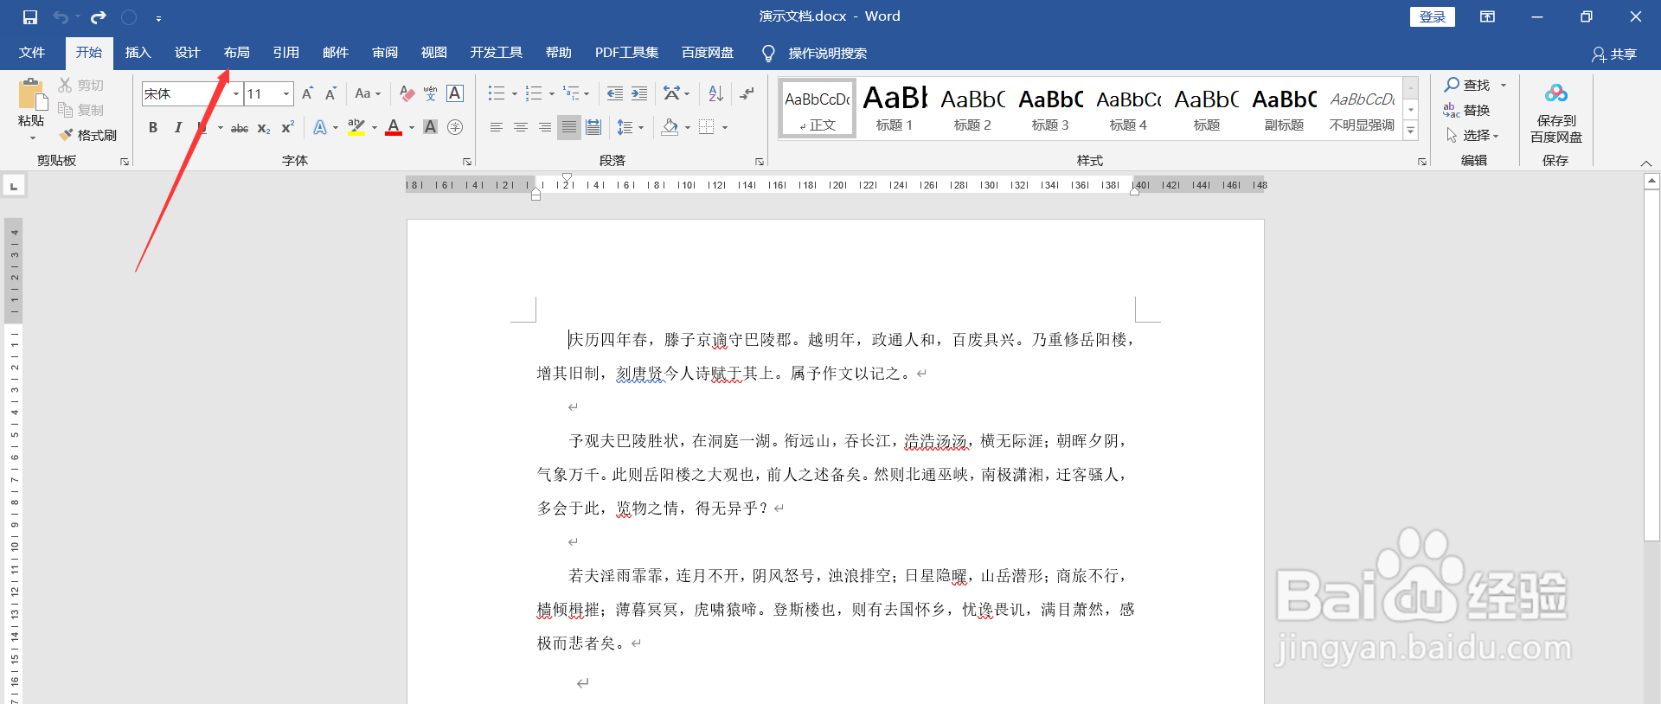
Task: Apply the 副标题 subtitle style
Action: click(1284, 108)
